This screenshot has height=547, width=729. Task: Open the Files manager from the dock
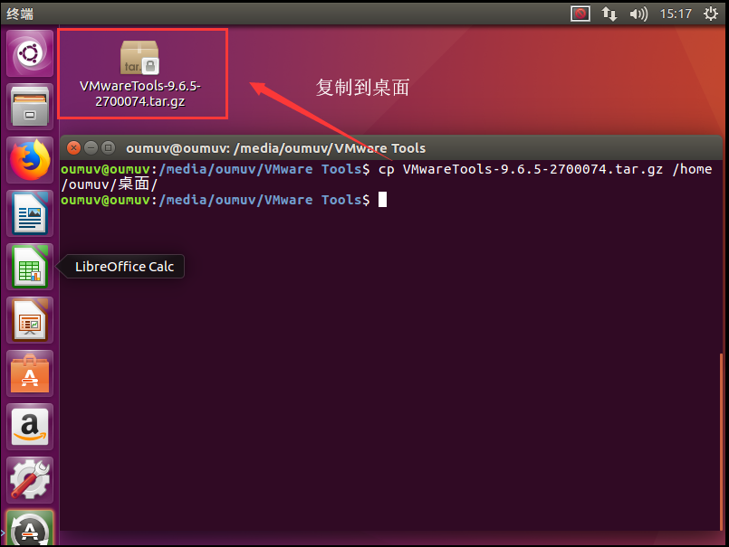click(30, 107)
